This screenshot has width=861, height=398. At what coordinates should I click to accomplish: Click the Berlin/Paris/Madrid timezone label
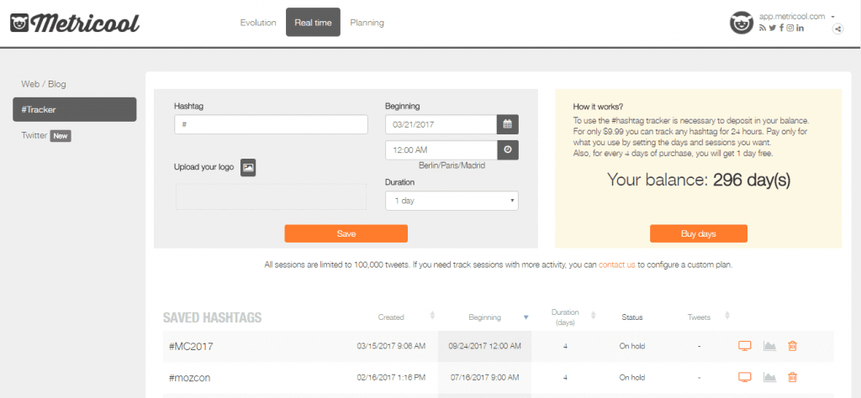pos(452,165)
